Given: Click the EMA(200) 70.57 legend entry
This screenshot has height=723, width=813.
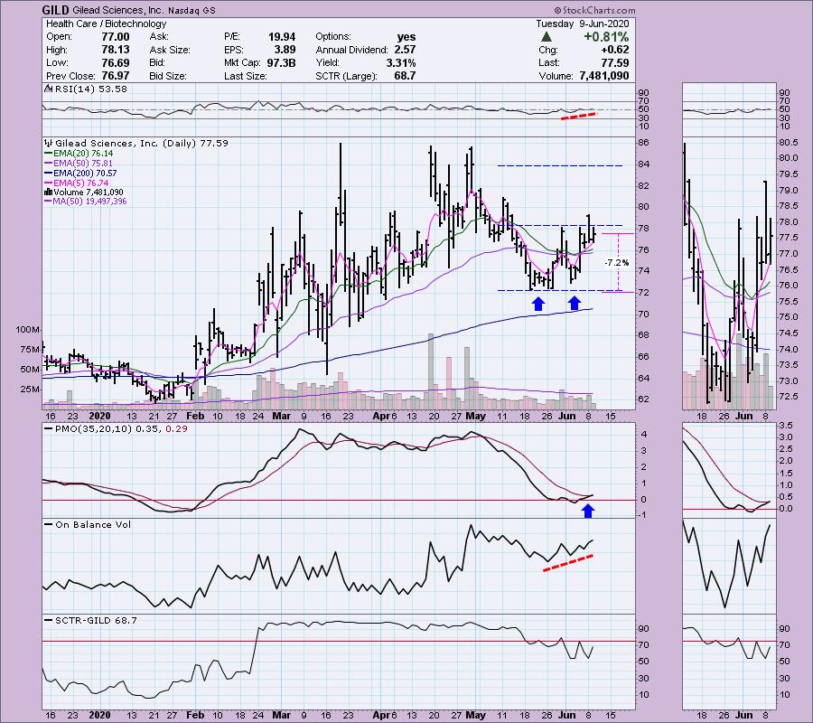Looking at the screenshot, I should point(86,174).
